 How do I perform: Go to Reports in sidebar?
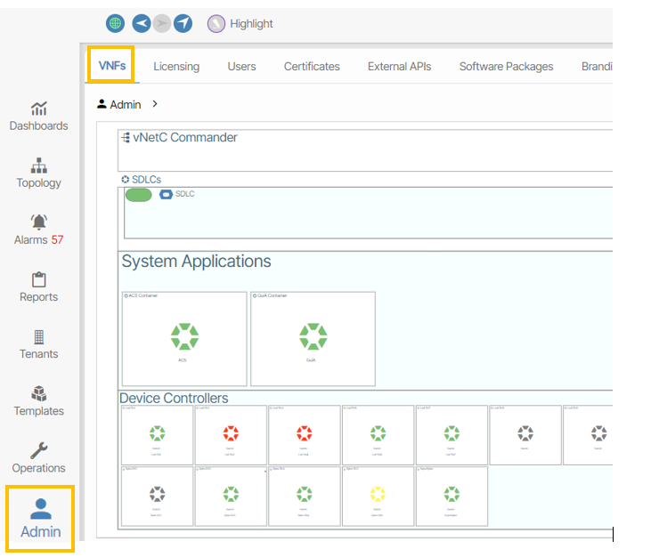pyautogui.click(x=38, y=287)
